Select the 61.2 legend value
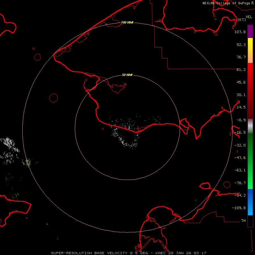255x255 pixels. coord(241,70)
